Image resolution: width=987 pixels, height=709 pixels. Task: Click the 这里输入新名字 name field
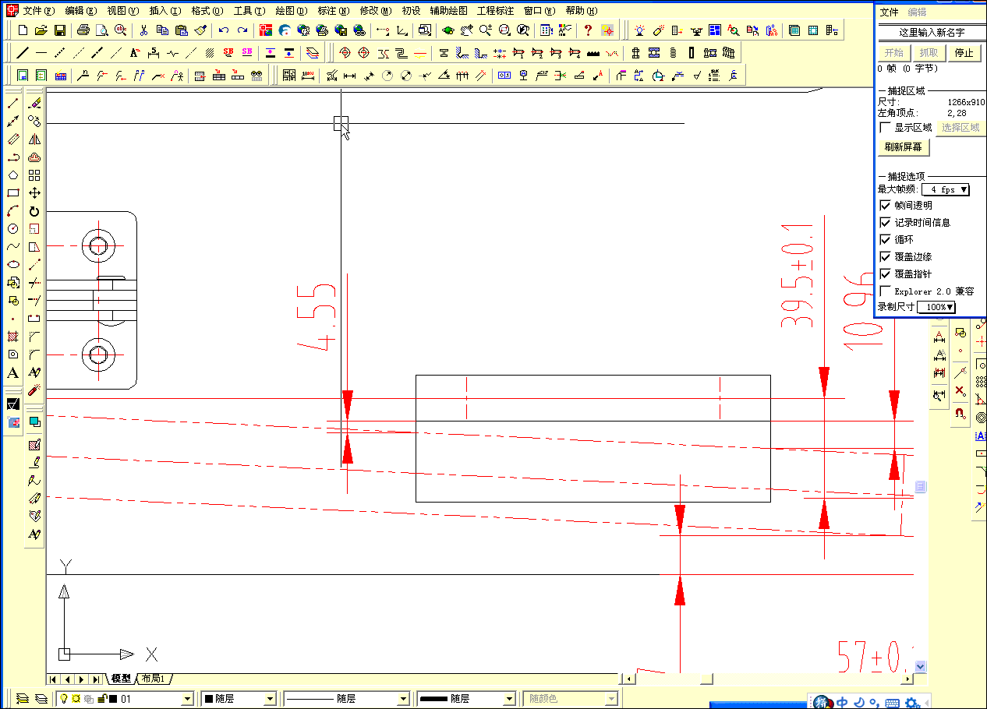point(931,32)
